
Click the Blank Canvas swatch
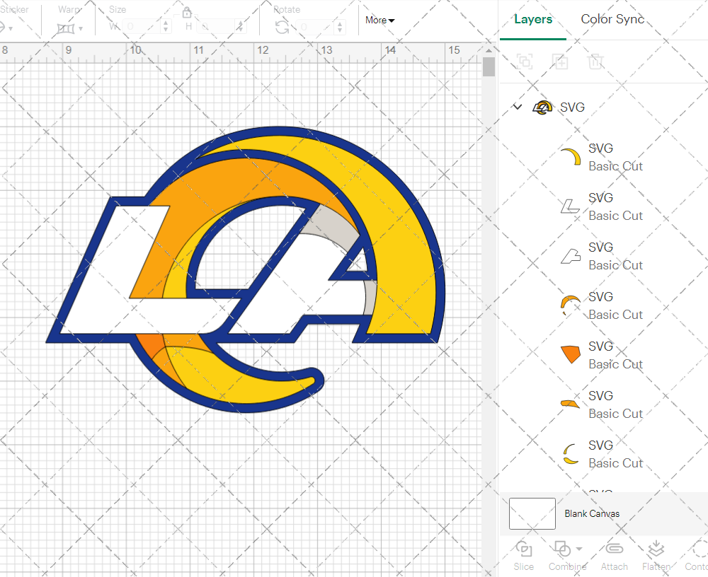point(532,513)
